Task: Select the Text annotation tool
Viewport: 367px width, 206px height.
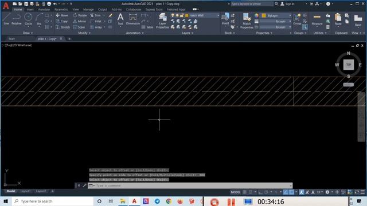Action: click(120, 19)
